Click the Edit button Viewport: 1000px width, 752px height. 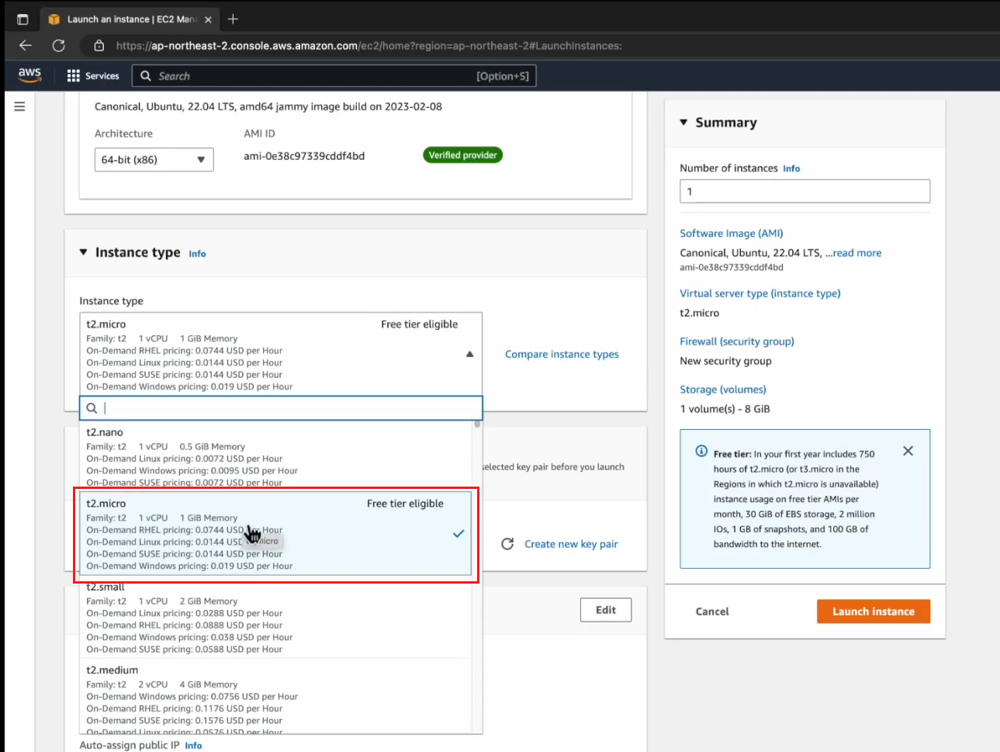tap(606, 610)
